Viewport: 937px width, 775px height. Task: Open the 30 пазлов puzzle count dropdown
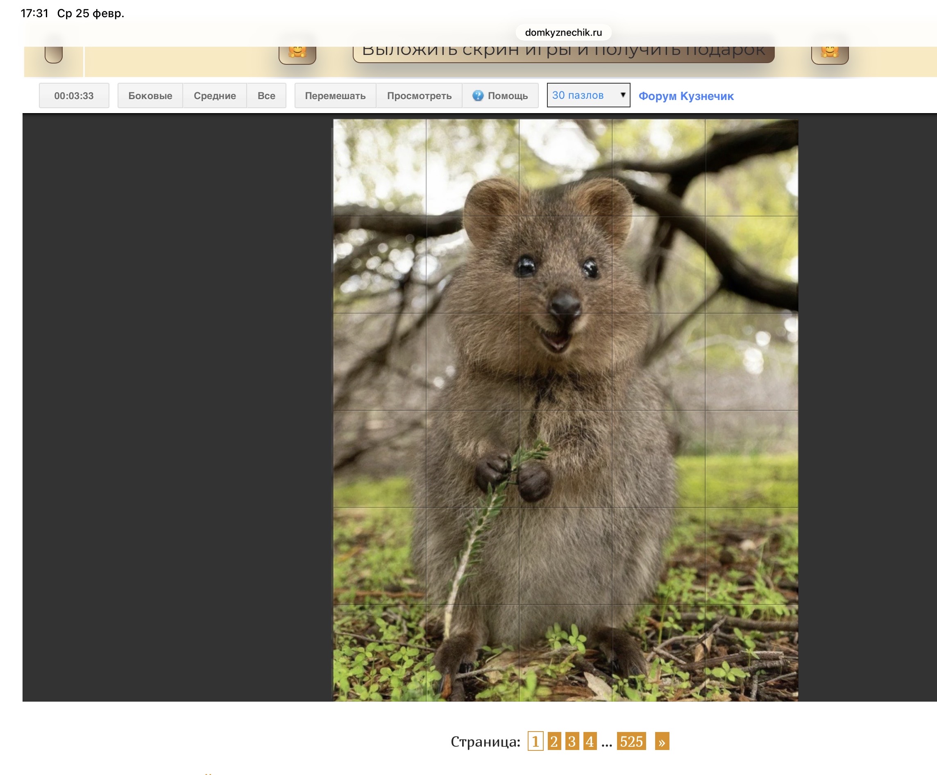click(x=588, y=95)
